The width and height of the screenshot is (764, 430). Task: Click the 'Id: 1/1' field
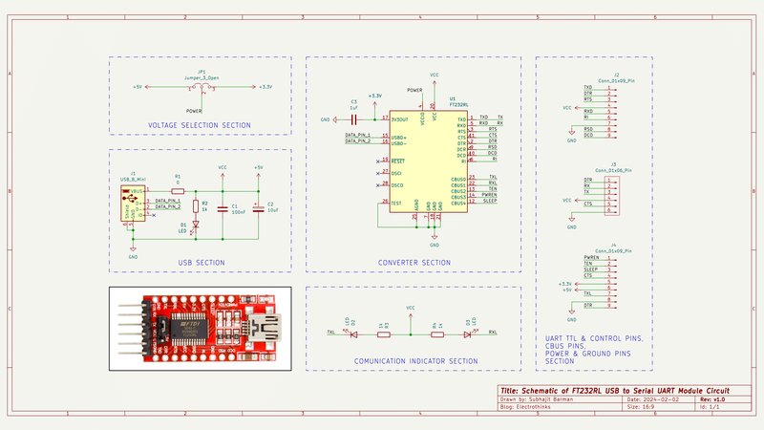point(710,407)
